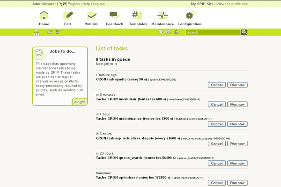Run the CRON maintenance task now
This screenshot has height=187, width=281.
pos(237,124)
